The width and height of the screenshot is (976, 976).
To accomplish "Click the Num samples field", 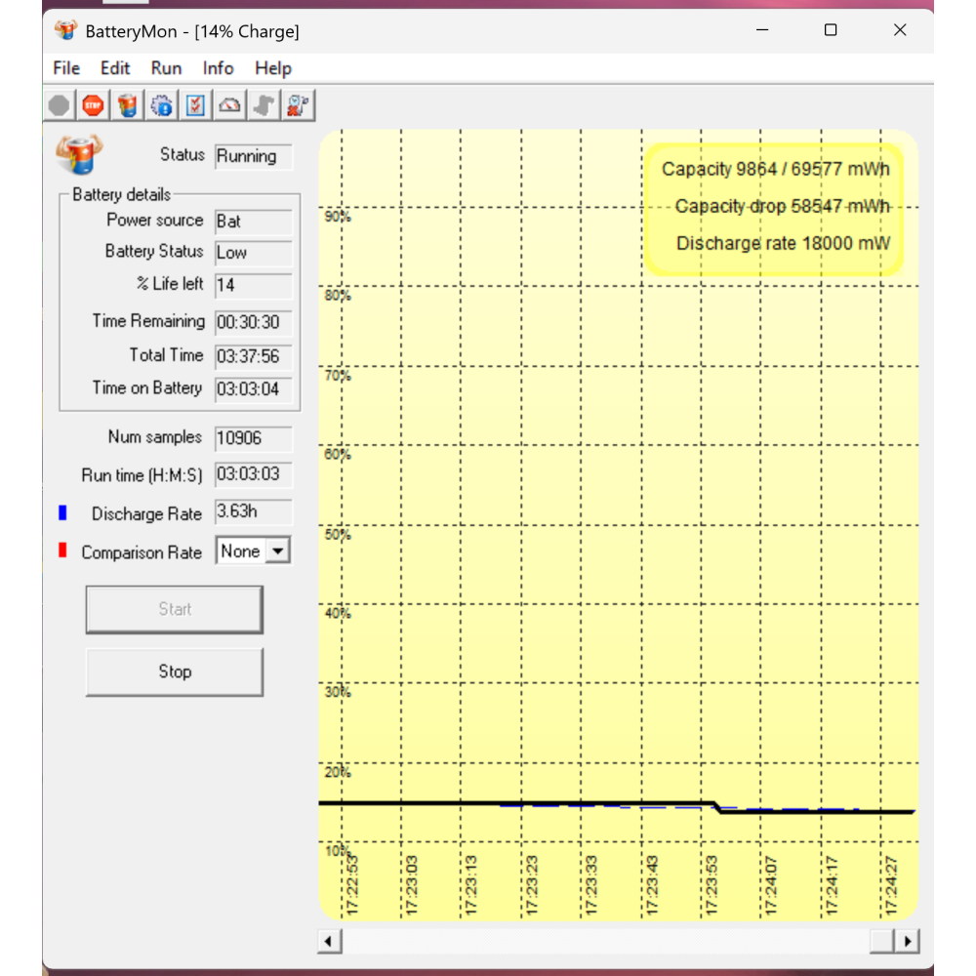I will click(253, 438).
